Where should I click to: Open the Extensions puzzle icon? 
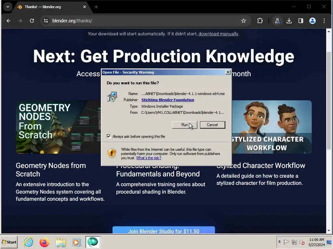coord(260,21)
